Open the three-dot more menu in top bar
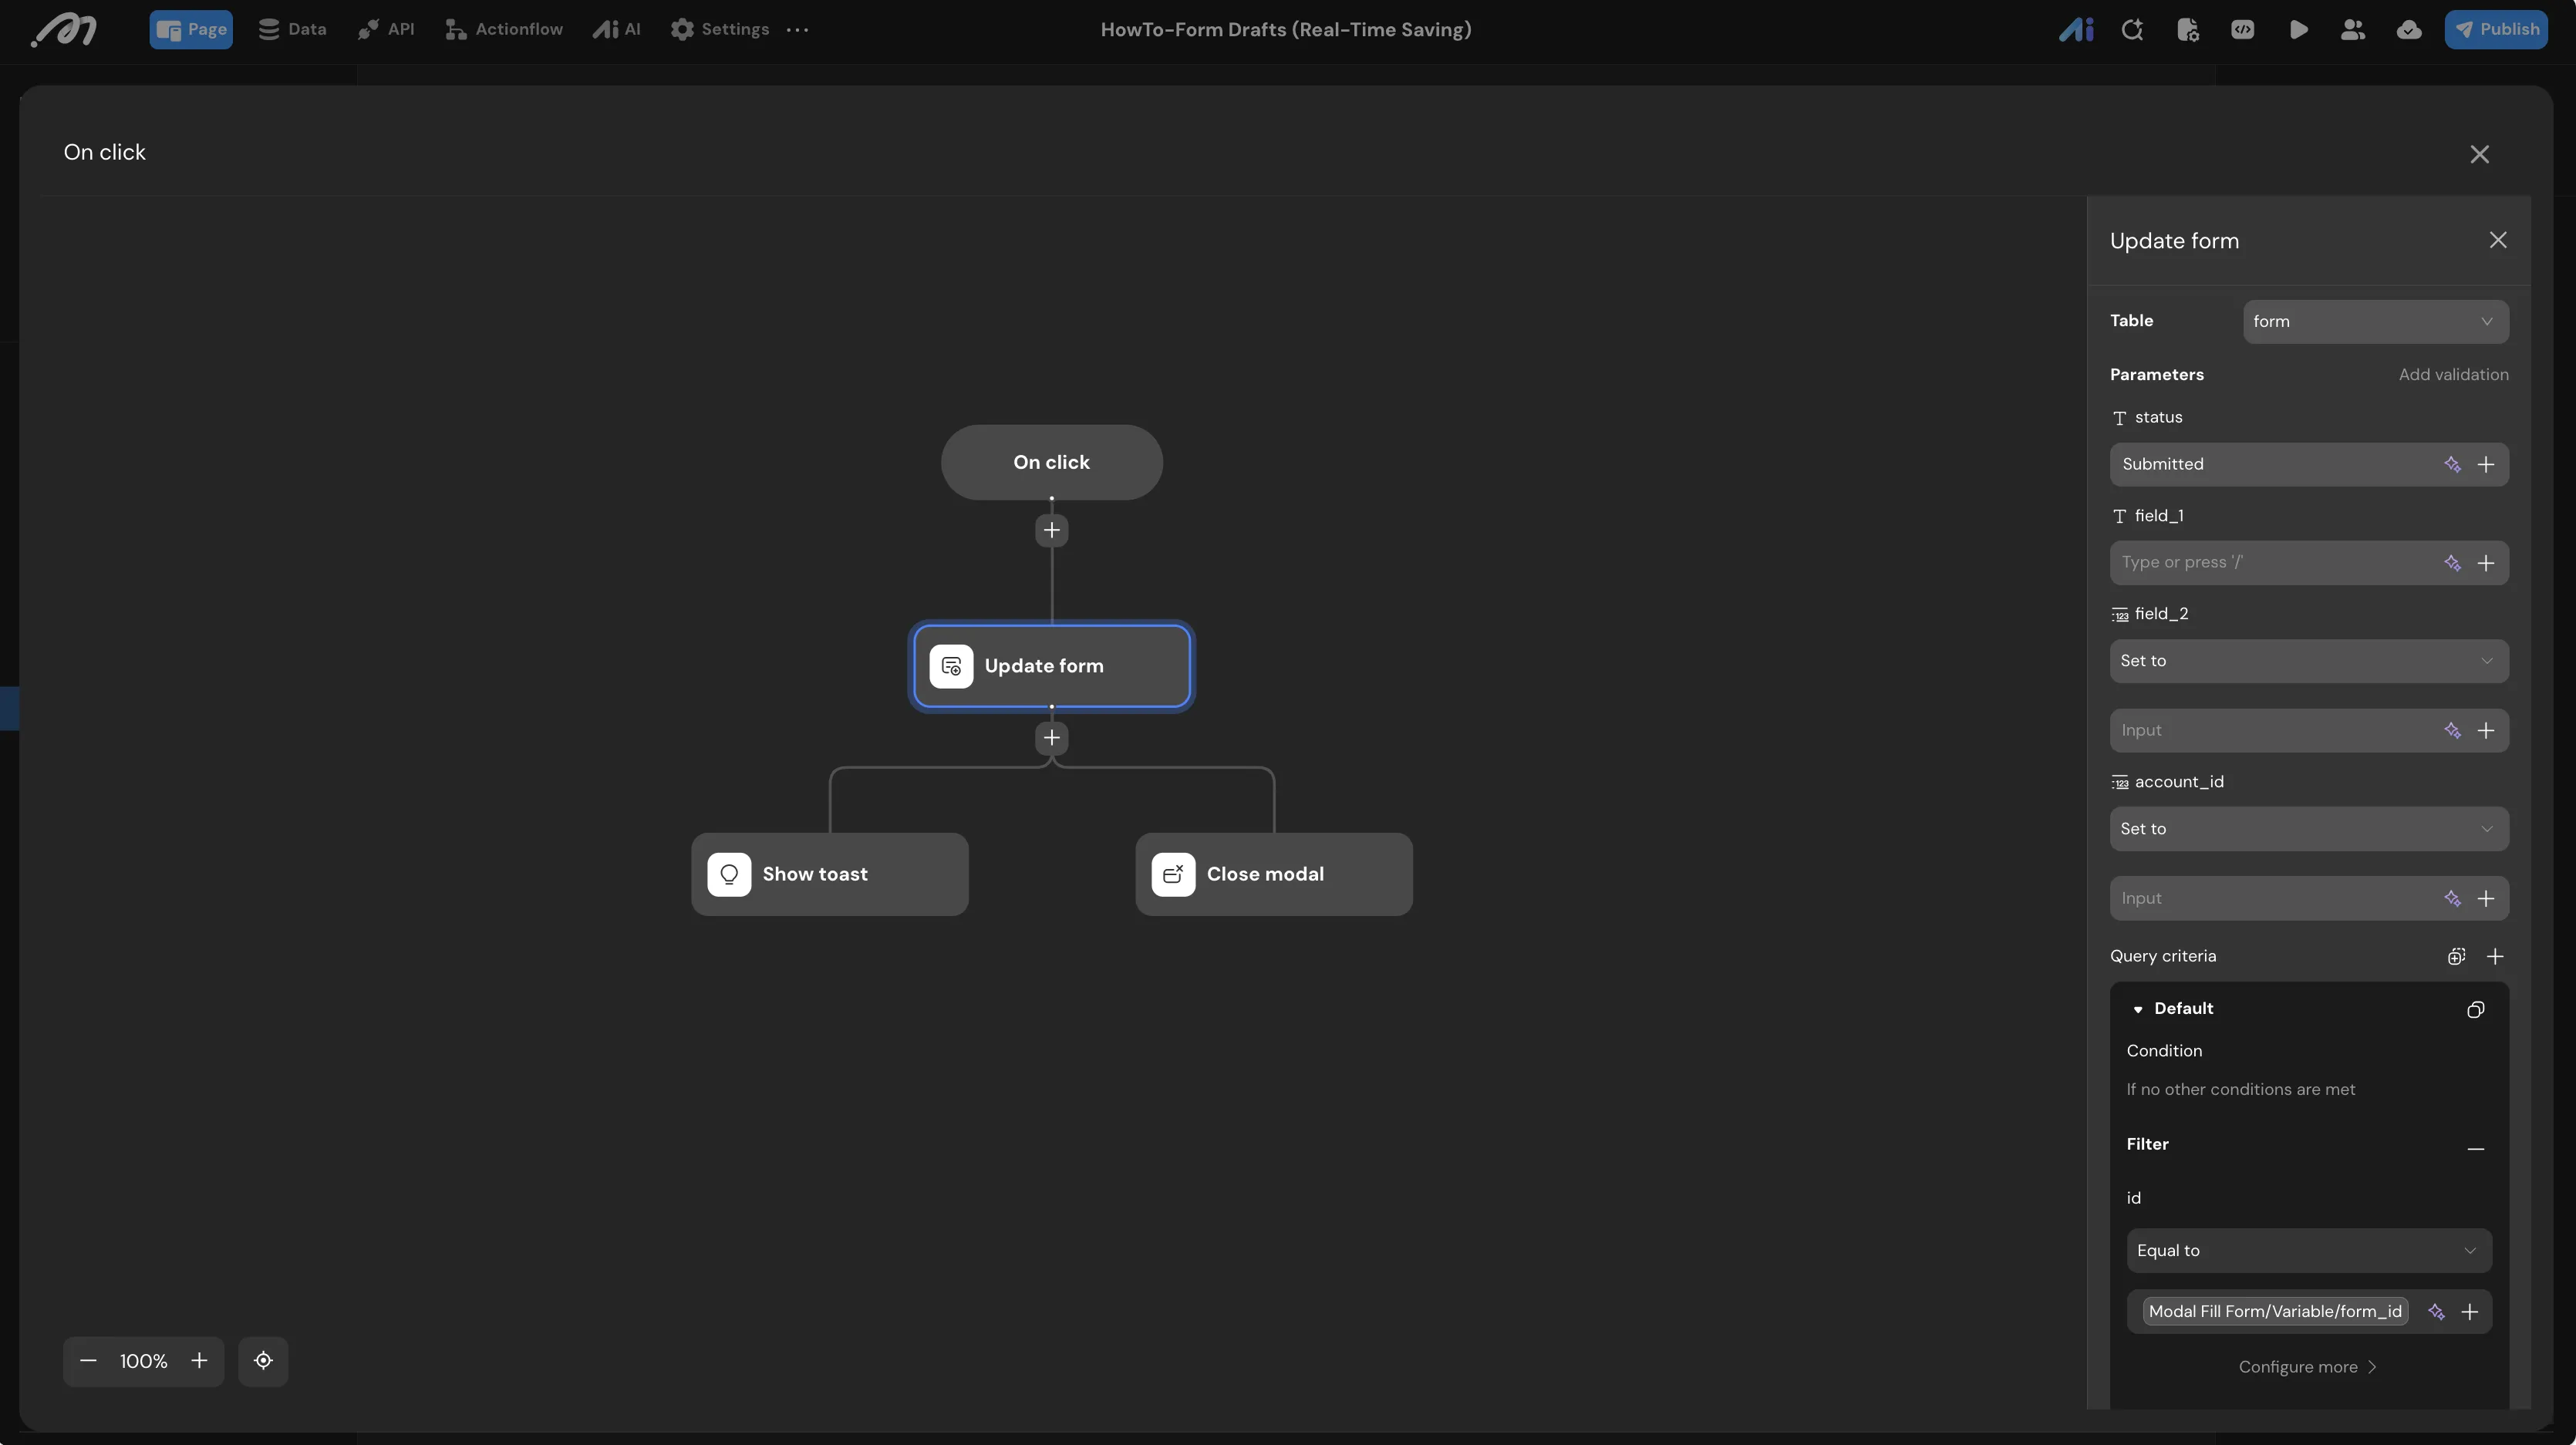The width and height of the screenshot is (2576, 1445). click(797, 30)
